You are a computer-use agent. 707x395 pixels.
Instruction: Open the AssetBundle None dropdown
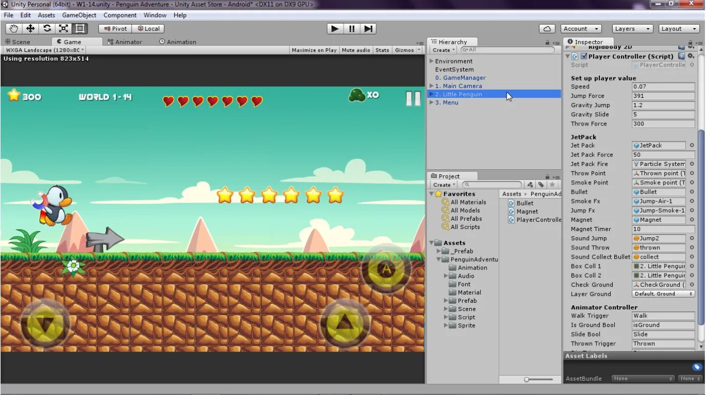tap(643, 379)
